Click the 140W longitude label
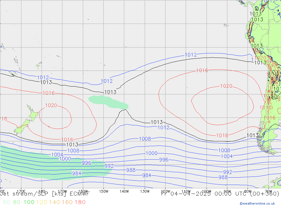 click(124, 191)
